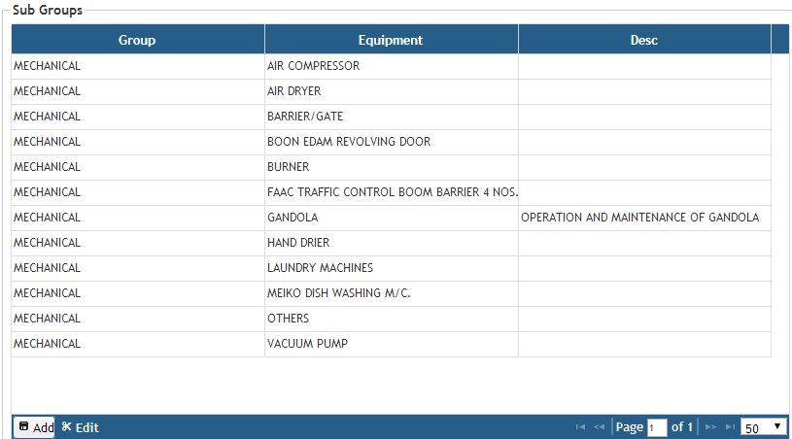Open the rows-per-page dropdown showing 50
The height and width of the screenshot is (439, 792).
763,427
